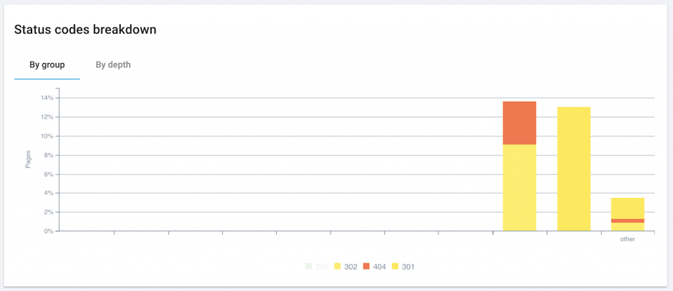
Task: Click the faded 200 legend color square
Action: tap(309, 267)
